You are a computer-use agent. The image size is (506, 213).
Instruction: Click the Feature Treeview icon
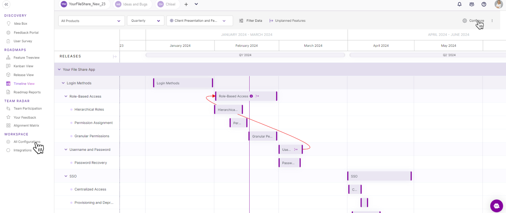click(x=8, y=57)
